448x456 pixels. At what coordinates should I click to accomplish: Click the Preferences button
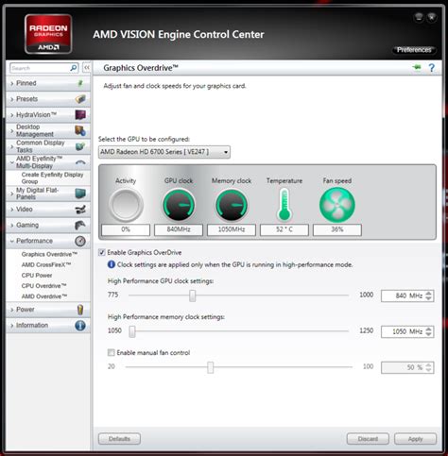tap(414, 50)
